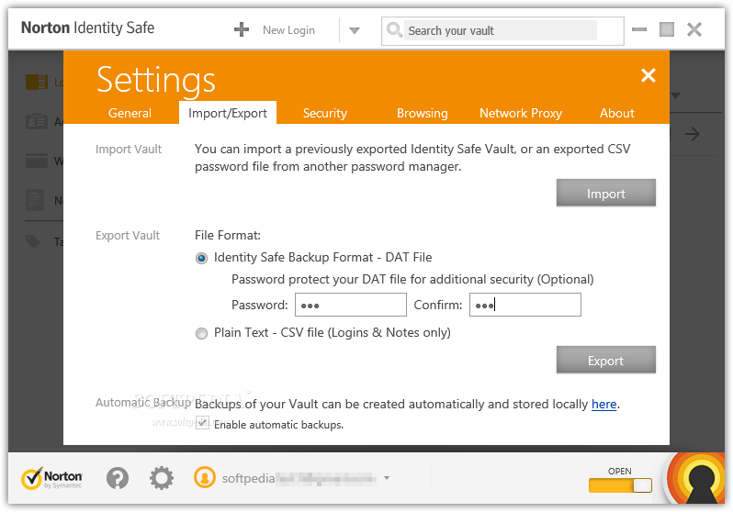Screen dimensions: 733x512
Task: Switch to the Security tab
Action: pyautogui.click(x=325, y=113)
